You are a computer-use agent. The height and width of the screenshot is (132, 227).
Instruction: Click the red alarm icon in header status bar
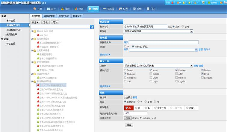pos(172,3)
